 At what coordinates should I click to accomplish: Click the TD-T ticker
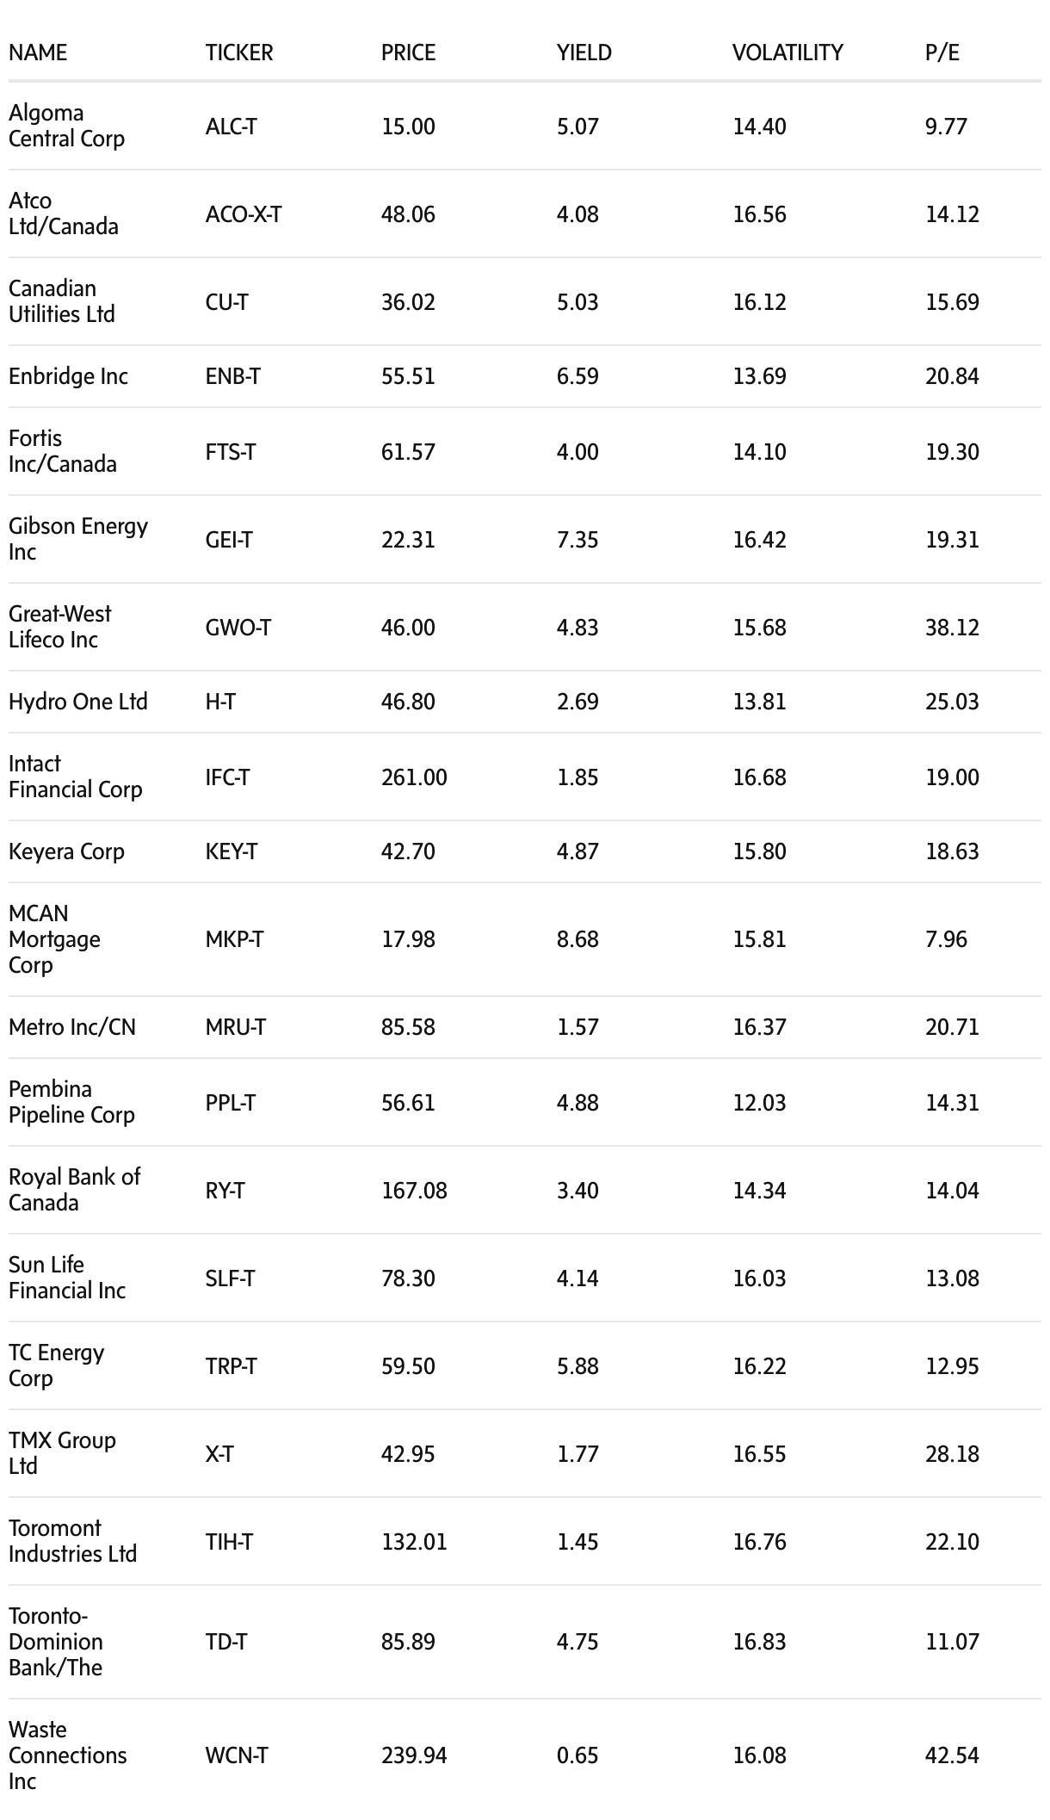click(226, 1642)
